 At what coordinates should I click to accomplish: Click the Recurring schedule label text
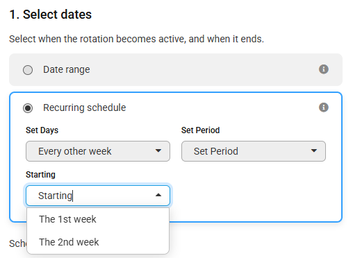point(85,108)
